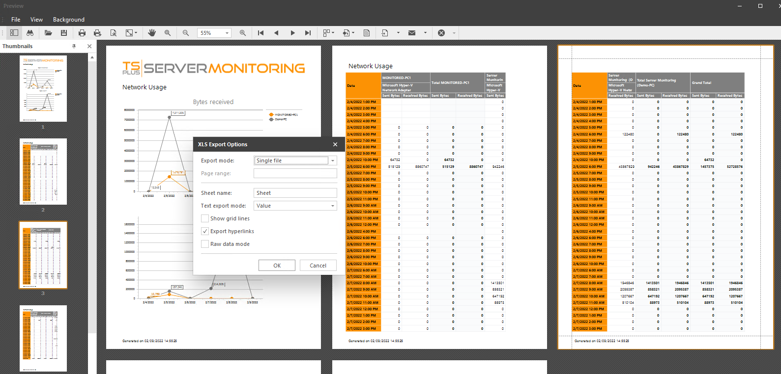This screenshot has width=781, height=374.
Task: Click the Zoom Out magnifier icon
Action: pos(186,33)
